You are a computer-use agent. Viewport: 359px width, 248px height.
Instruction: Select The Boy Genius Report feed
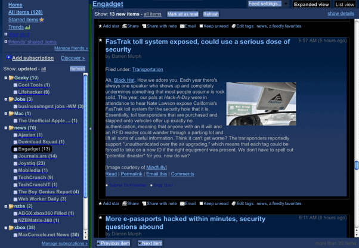pyautogui.click(x=48, y=192)
